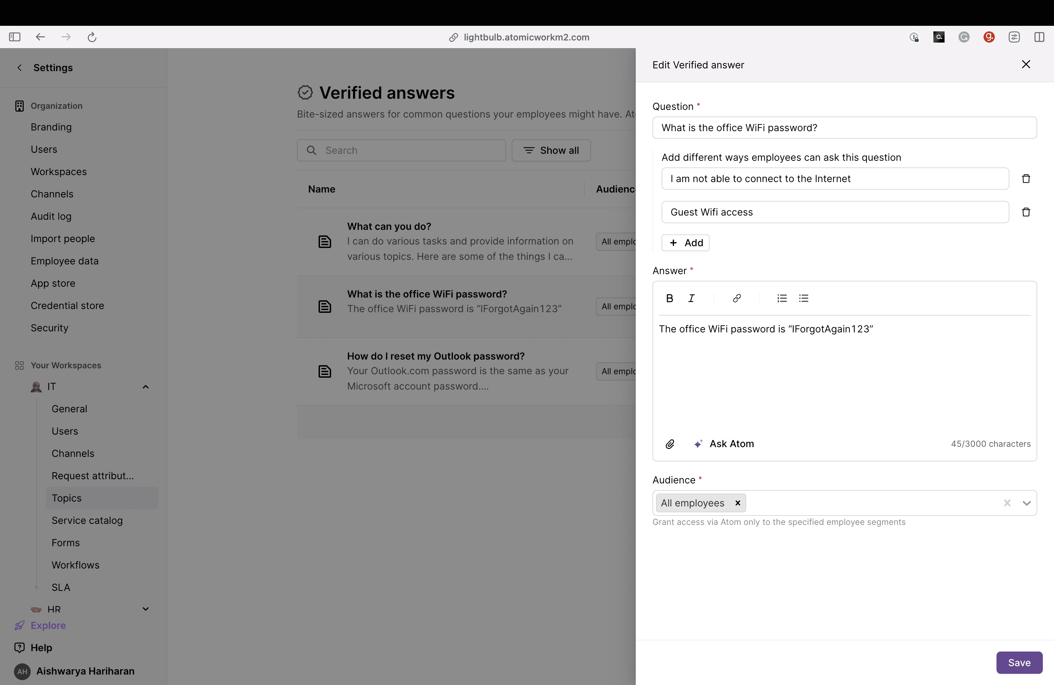Insert numbered list in answer editor
Screen dimensions: 1054x685
782,298
